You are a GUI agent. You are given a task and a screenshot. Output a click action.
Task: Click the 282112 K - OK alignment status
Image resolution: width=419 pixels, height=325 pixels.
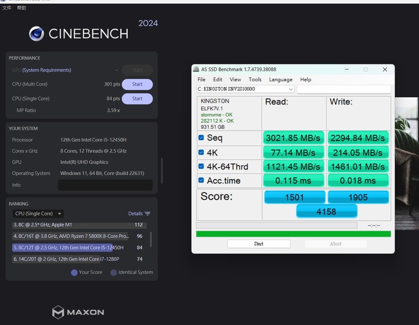click(217, 121)
